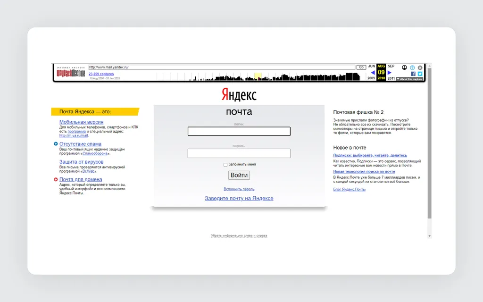Image resolution: width=483 pixels, height=302 pixels.
Task: Select SEP month in Wayback navigation
Action: tap(391, 66)
